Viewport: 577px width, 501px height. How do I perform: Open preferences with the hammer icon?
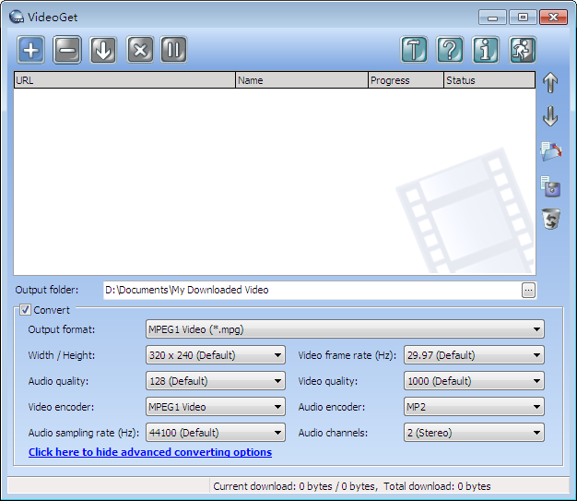pyautogui.click(x=414, y=50)
